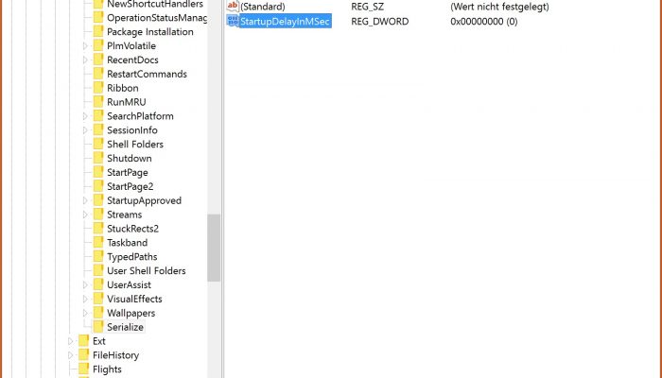Click the Package Installation folder icon
The width and height of the screenshot is (662, 378).
point(98,31)
